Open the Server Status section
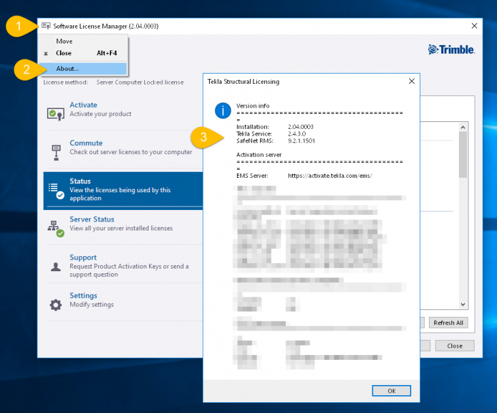 (x=125, y=224)
